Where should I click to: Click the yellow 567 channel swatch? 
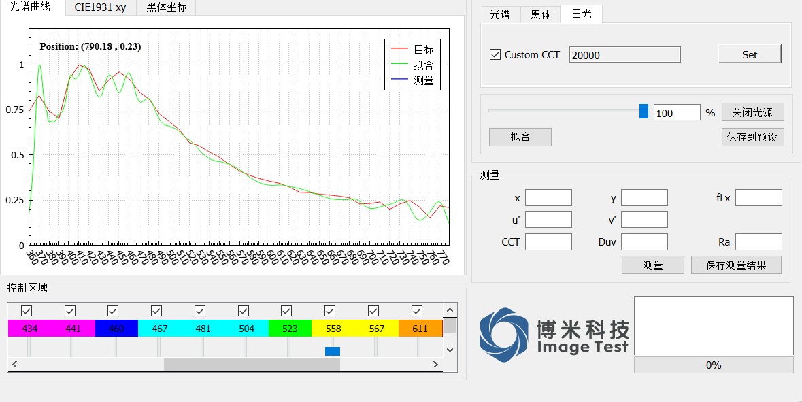pos(376,329)
